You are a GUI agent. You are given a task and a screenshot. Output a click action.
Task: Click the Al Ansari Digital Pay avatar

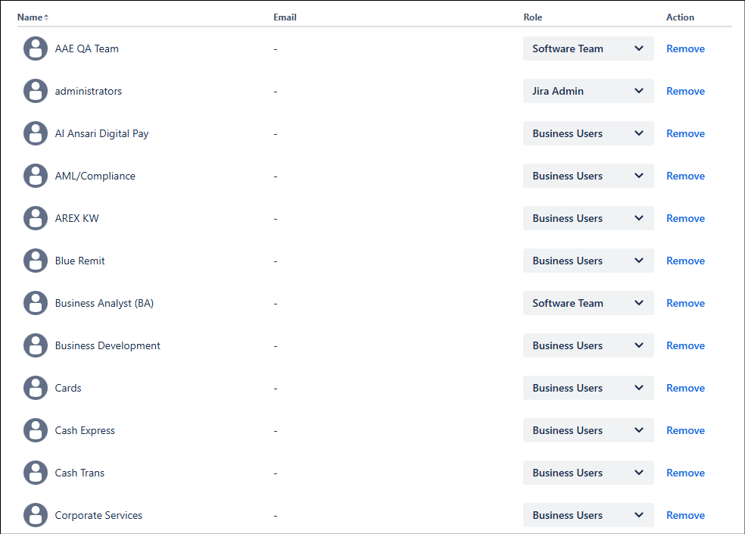click(x=36, y=133)
